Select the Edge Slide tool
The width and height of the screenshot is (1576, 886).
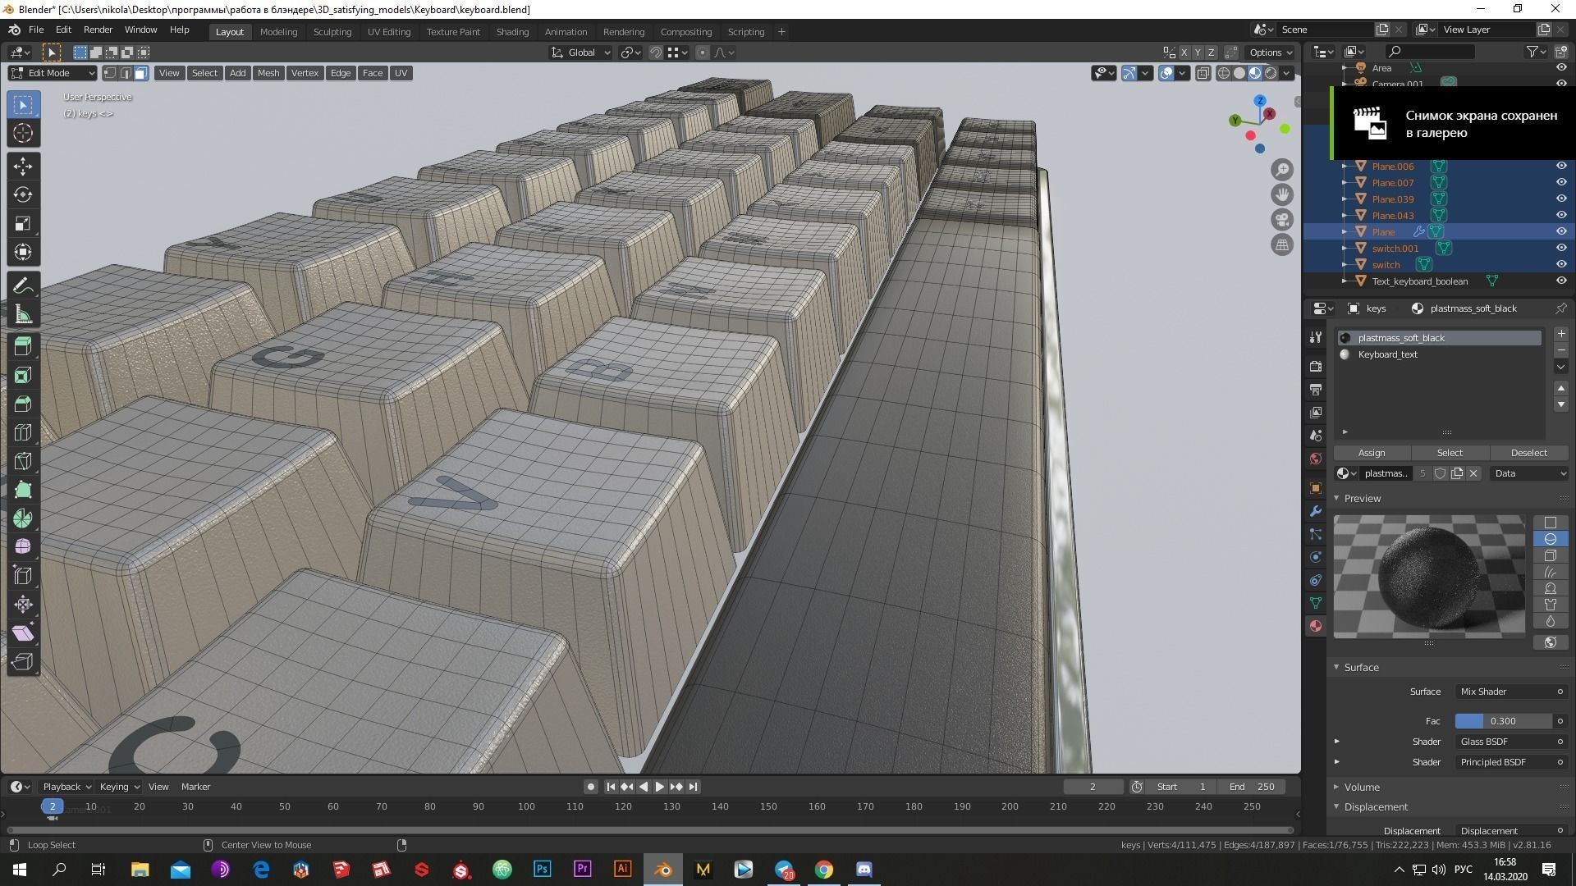pos(23,576)
